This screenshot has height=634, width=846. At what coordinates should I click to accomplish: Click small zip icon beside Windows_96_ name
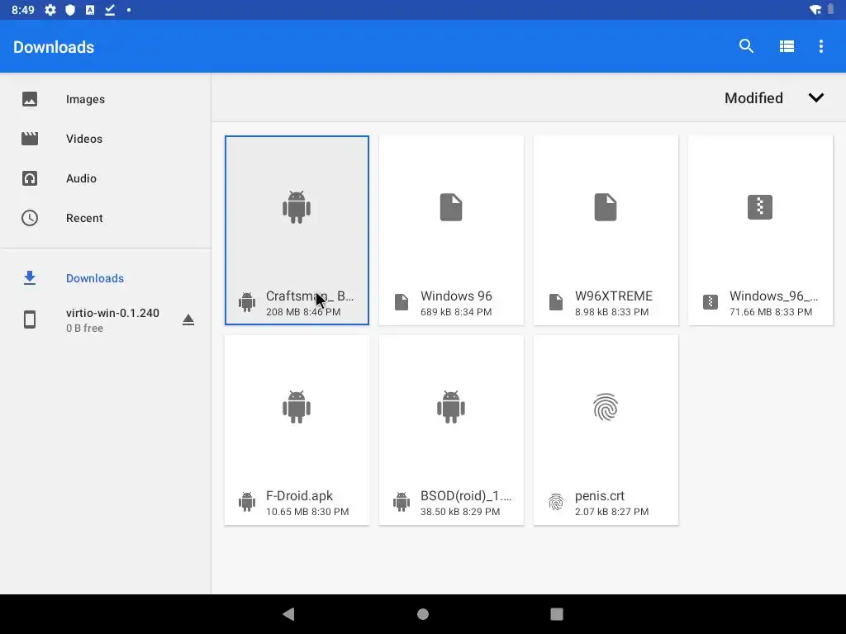coord(710,302)
